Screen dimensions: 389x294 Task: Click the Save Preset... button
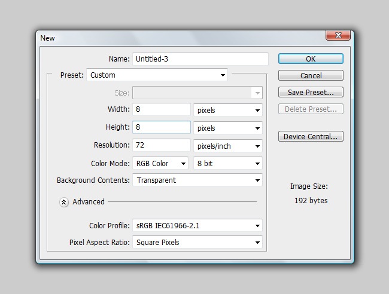pos(311,93)
